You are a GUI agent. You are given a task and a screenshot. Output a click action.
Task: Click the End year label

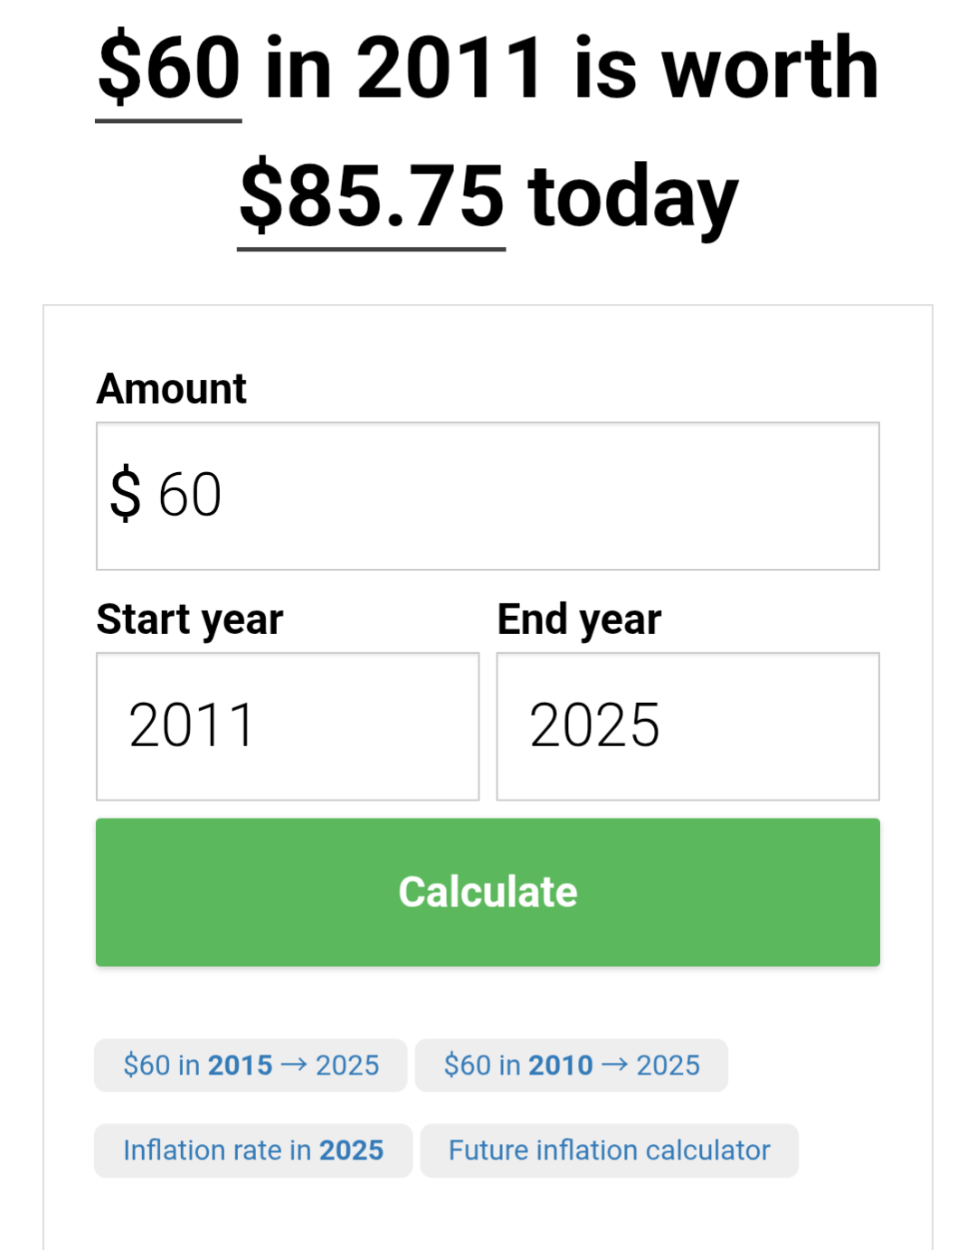579,620
